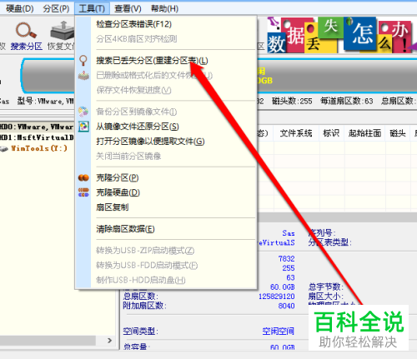Screen dimensions: 417x359
Task: Open the 帮助(H) menu
Action: (x=164, y=8)
